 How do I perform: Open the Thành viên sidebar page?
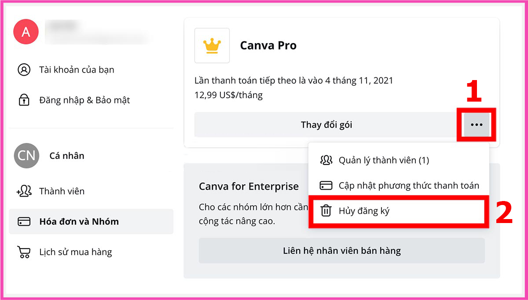[62, 191]
